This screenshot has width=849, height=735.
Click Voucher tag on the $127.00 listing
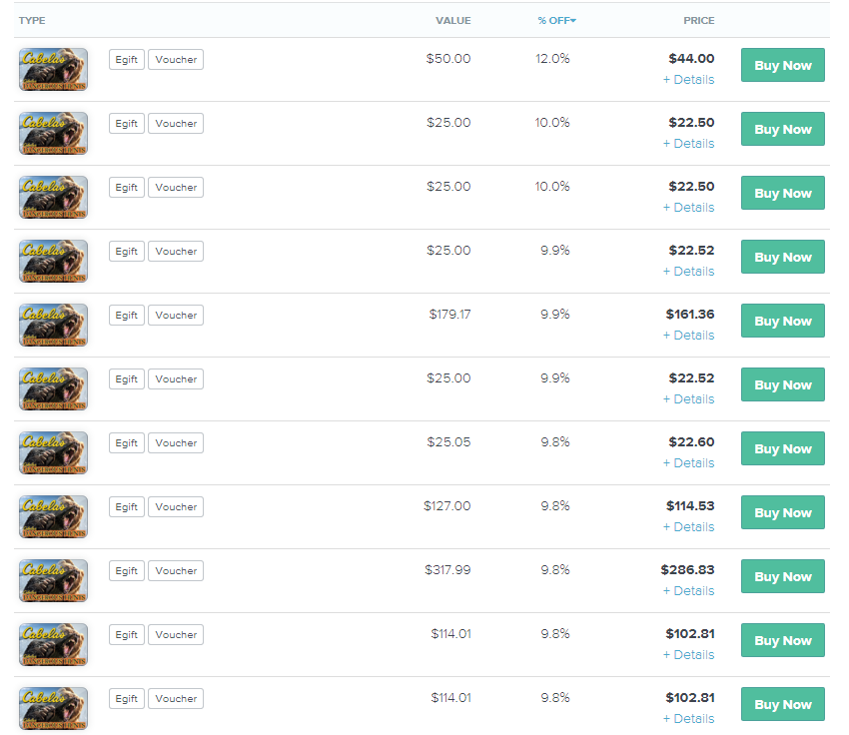pyautogui.click(x=176, y=506)
